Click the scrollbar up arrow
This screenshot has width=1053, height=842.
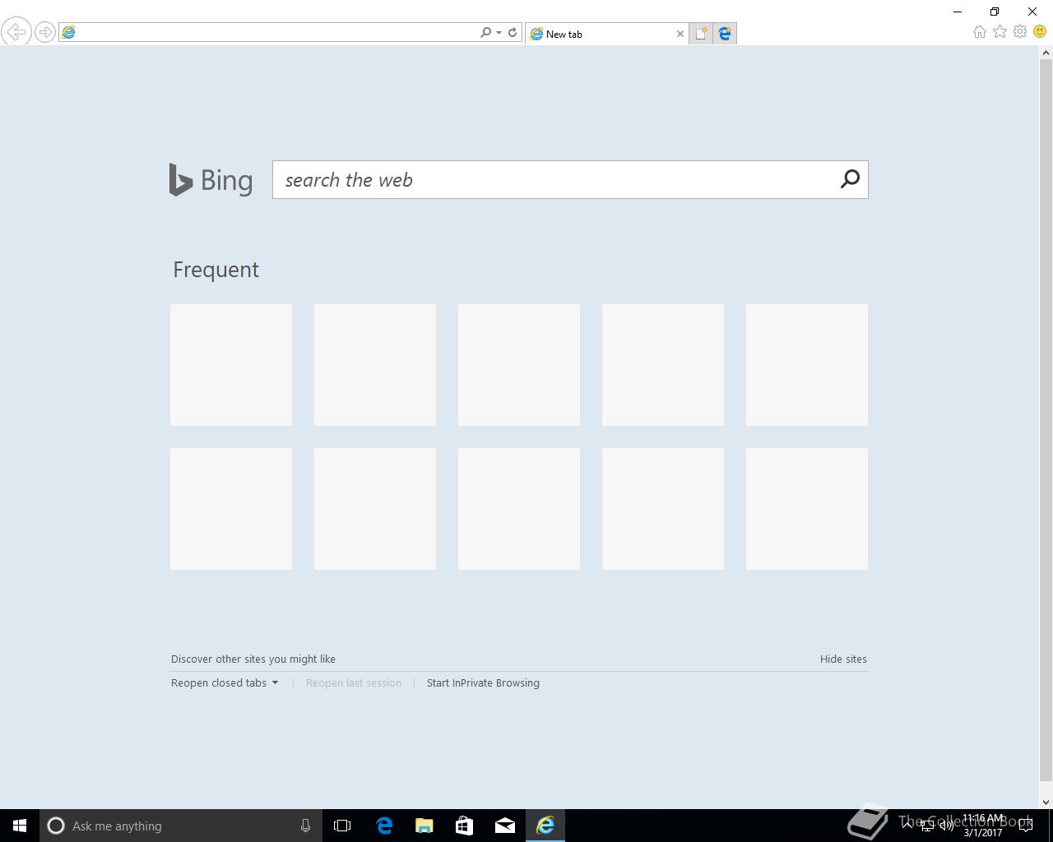(x=1046, y=53)
